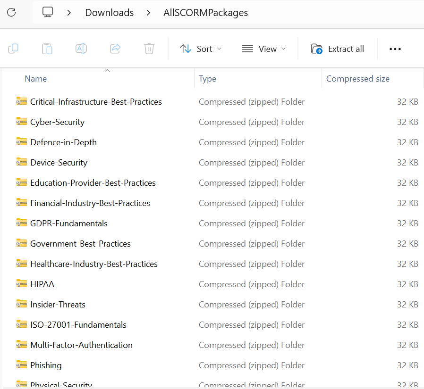Click the Type cell of Cyber-Security row
Viewport: 424px width, 389px height.
tap(252, 122)
